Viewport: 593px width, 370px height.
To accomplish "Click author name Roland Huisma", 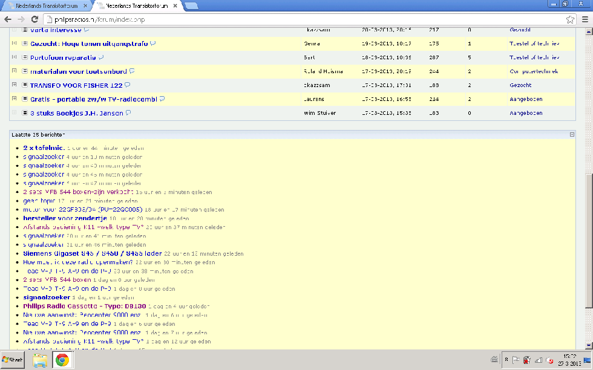I will coord(323,71).
